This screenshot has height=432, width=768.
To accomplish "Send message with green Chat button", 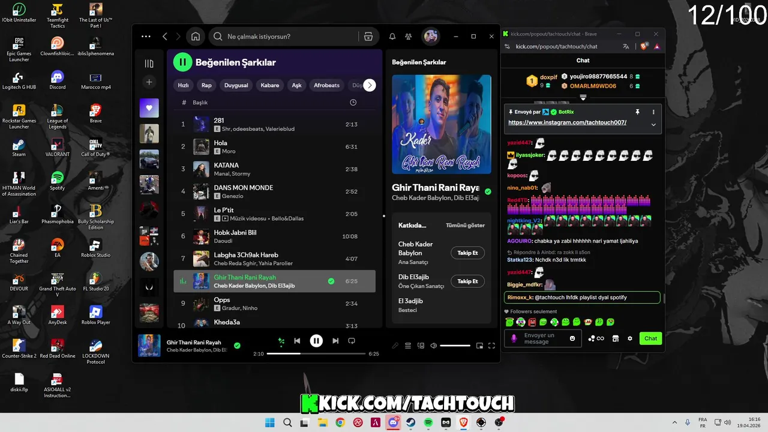I will click(x=650, y=338).
